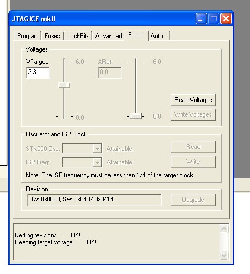Select the Advanced tab
250x274 pixels.
tap(108, 36)
